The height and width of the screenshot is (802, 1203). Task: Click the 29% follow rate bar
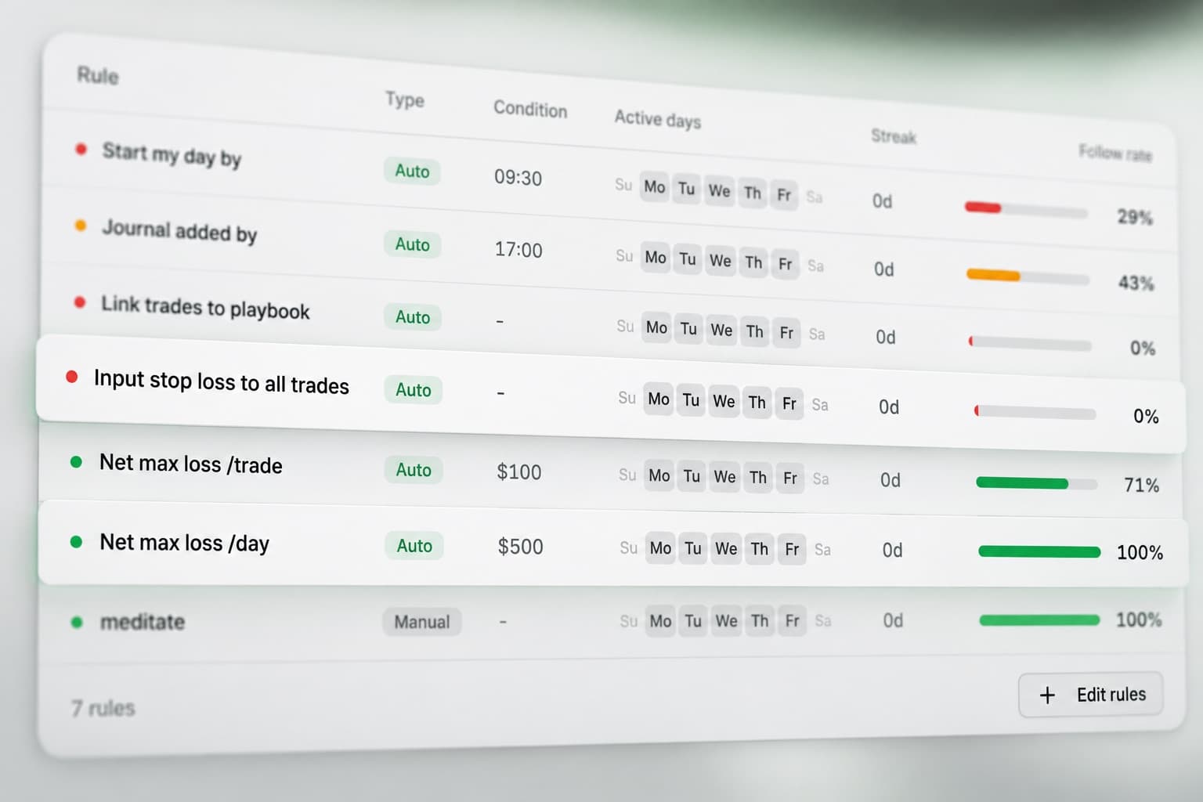click(x=1026, y=209)
